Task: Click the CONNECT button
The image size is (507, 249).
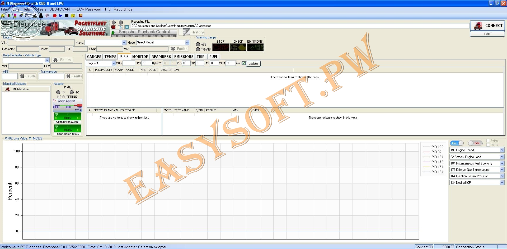Action: (487, 26)
